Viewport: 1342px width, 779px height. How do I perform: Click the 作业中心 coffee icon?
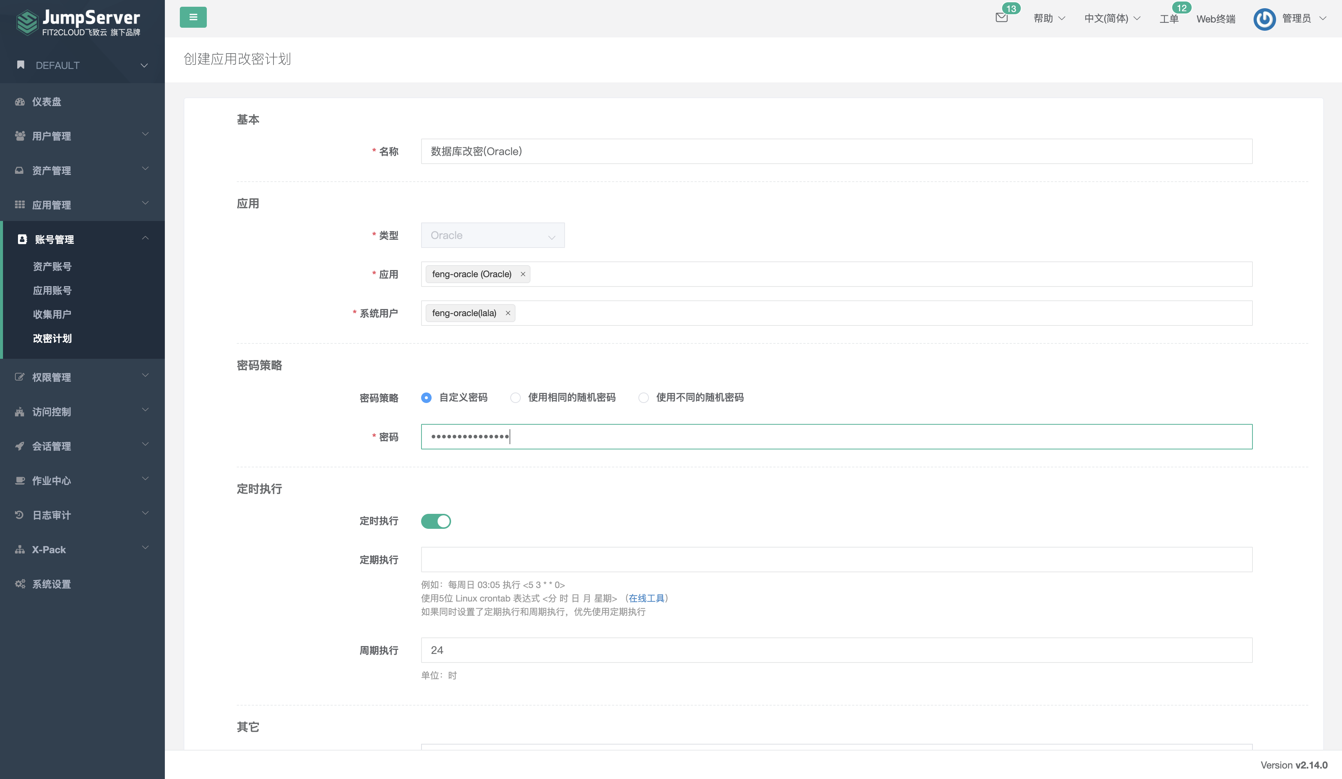click(x=20, y=480)
